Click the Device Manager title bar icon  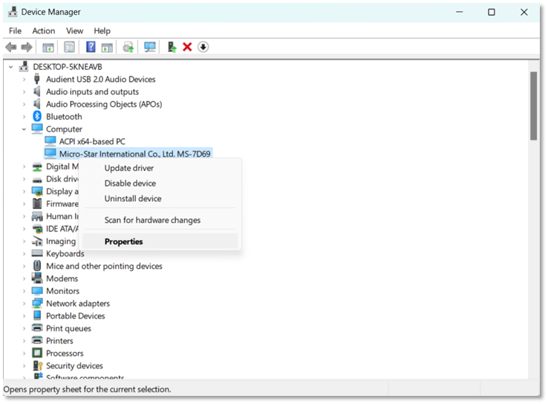click(x=13, y=12)
